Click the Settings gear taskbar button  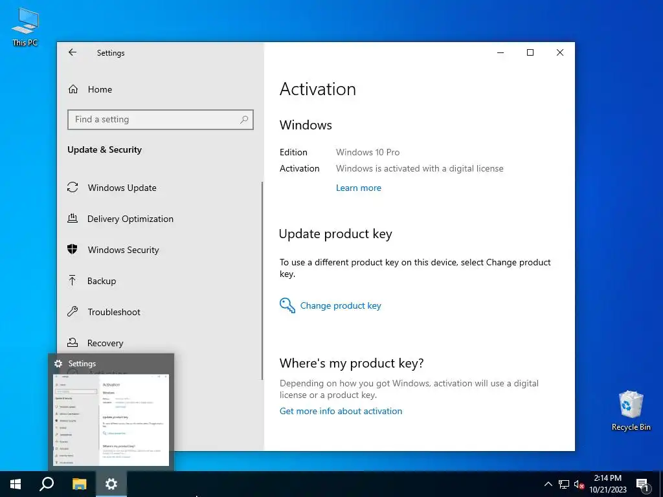point(111,484)
